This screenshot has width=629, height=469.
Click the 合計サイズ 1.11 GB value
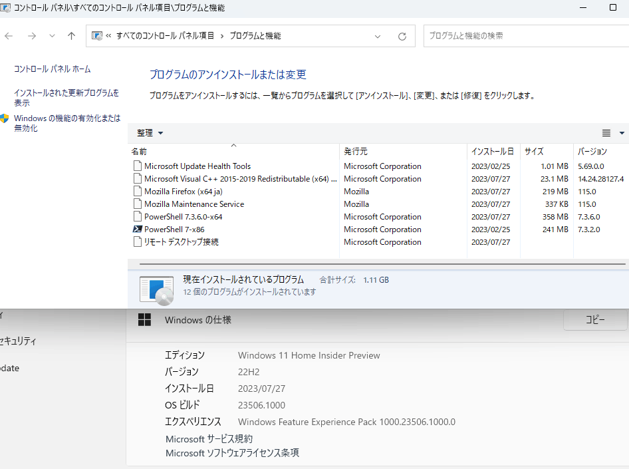(376, 280)
